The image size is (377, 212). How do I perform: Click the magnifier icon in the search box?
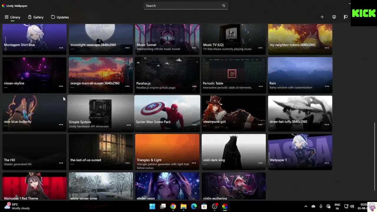pyautogui.click(x=224, y=6)
